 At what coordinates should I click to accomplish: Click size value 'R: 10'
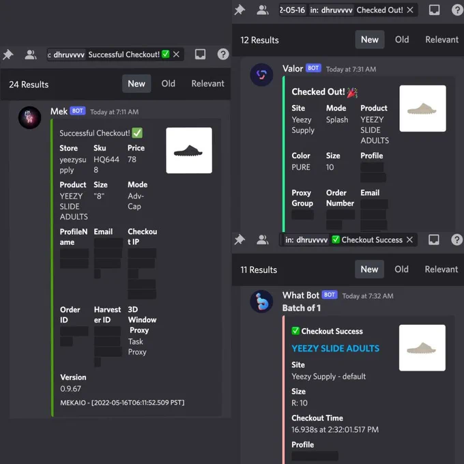click(300, 403)
